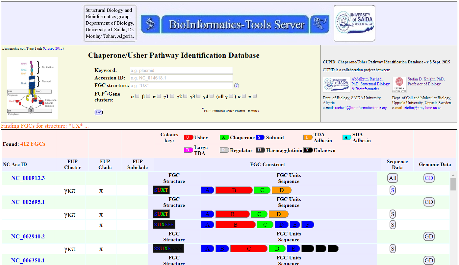Click red usher unit C in SSUXSNNN row

pos(249,249)
